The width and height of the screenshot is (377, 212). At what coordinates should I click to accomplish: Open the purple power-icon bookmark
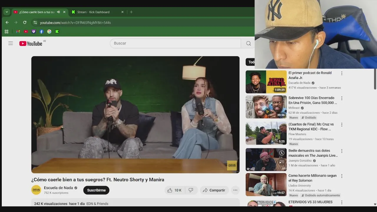click(x=34, y=32)
